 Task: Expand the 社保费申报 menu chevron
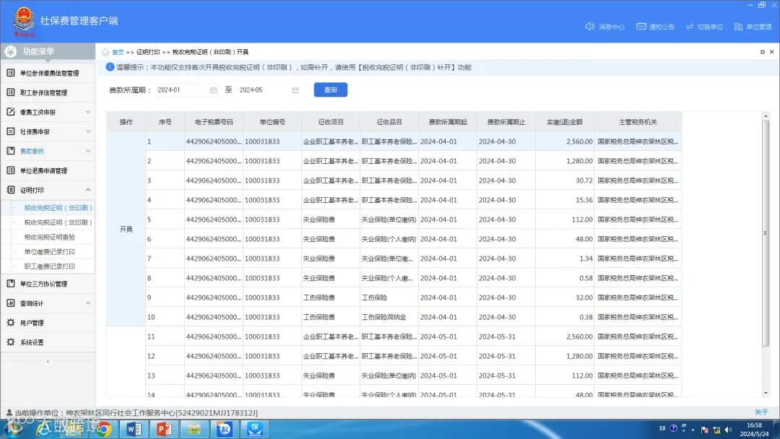tap(88, 131)
